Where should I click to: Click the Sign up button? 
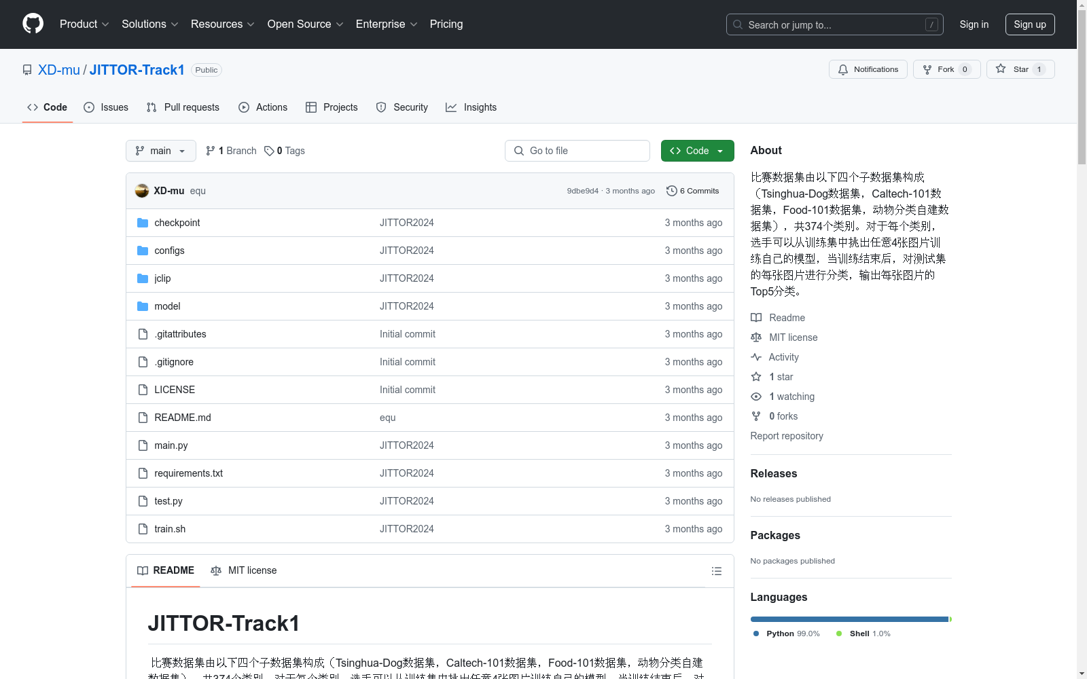tap(1030, 24)
